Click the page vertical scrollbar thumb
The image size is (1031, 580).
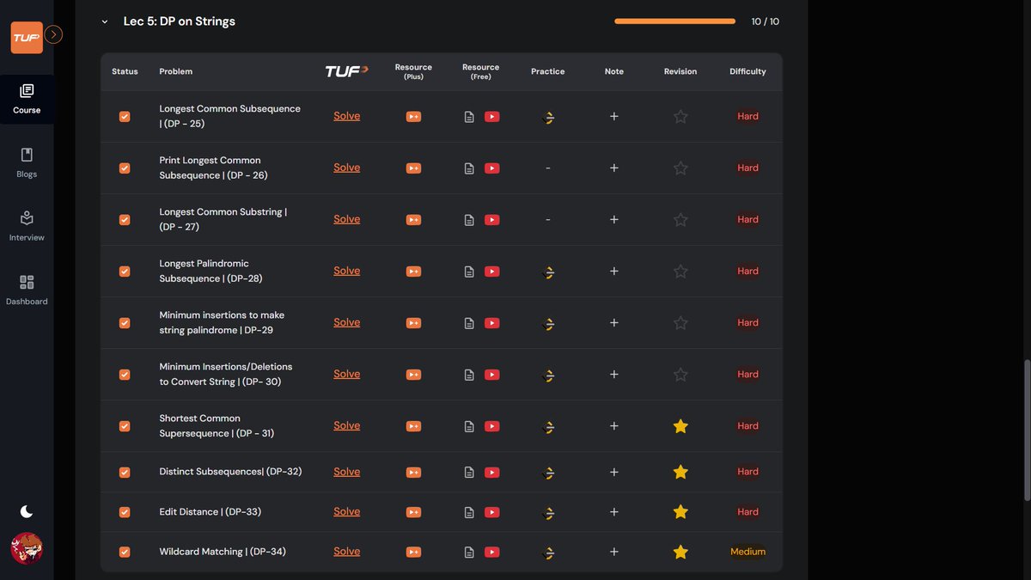(x=1027, y=430)
